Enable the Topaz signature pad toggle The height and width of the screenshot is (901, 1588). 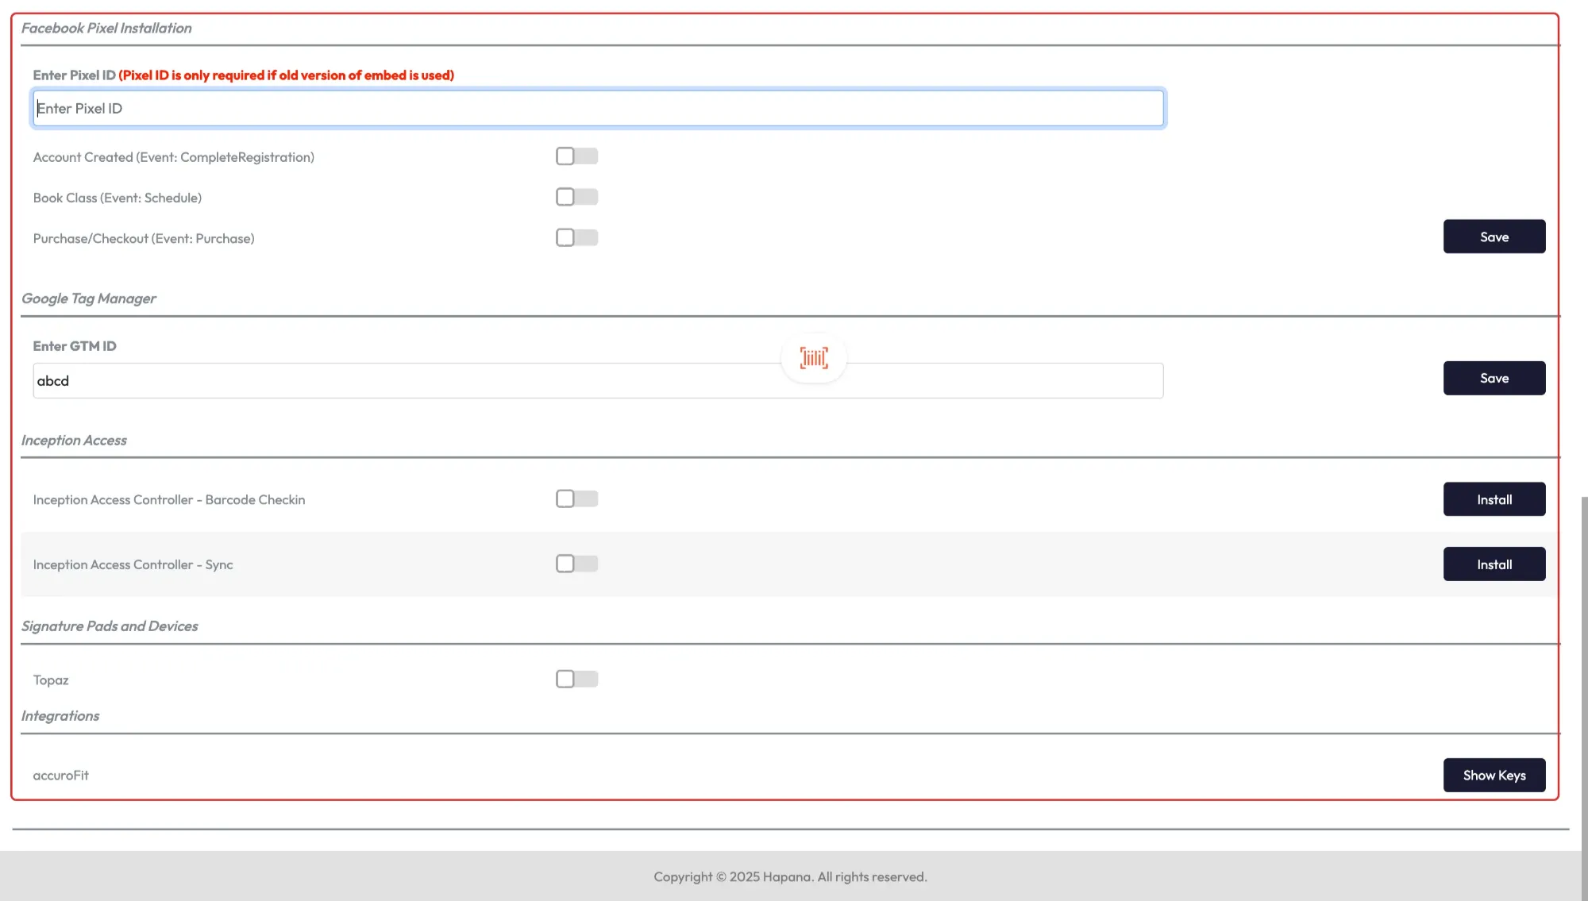576,679
